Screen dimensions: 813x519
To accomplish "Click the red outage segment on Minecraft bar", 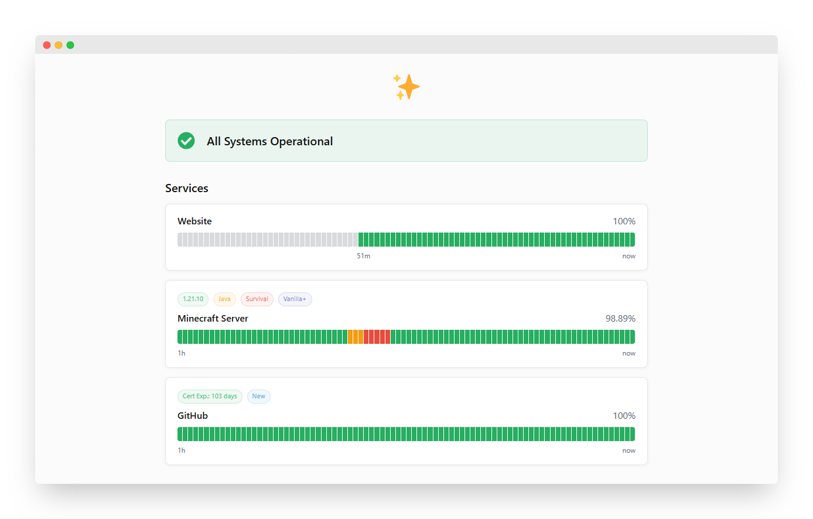I will click(x=377, y=337).
